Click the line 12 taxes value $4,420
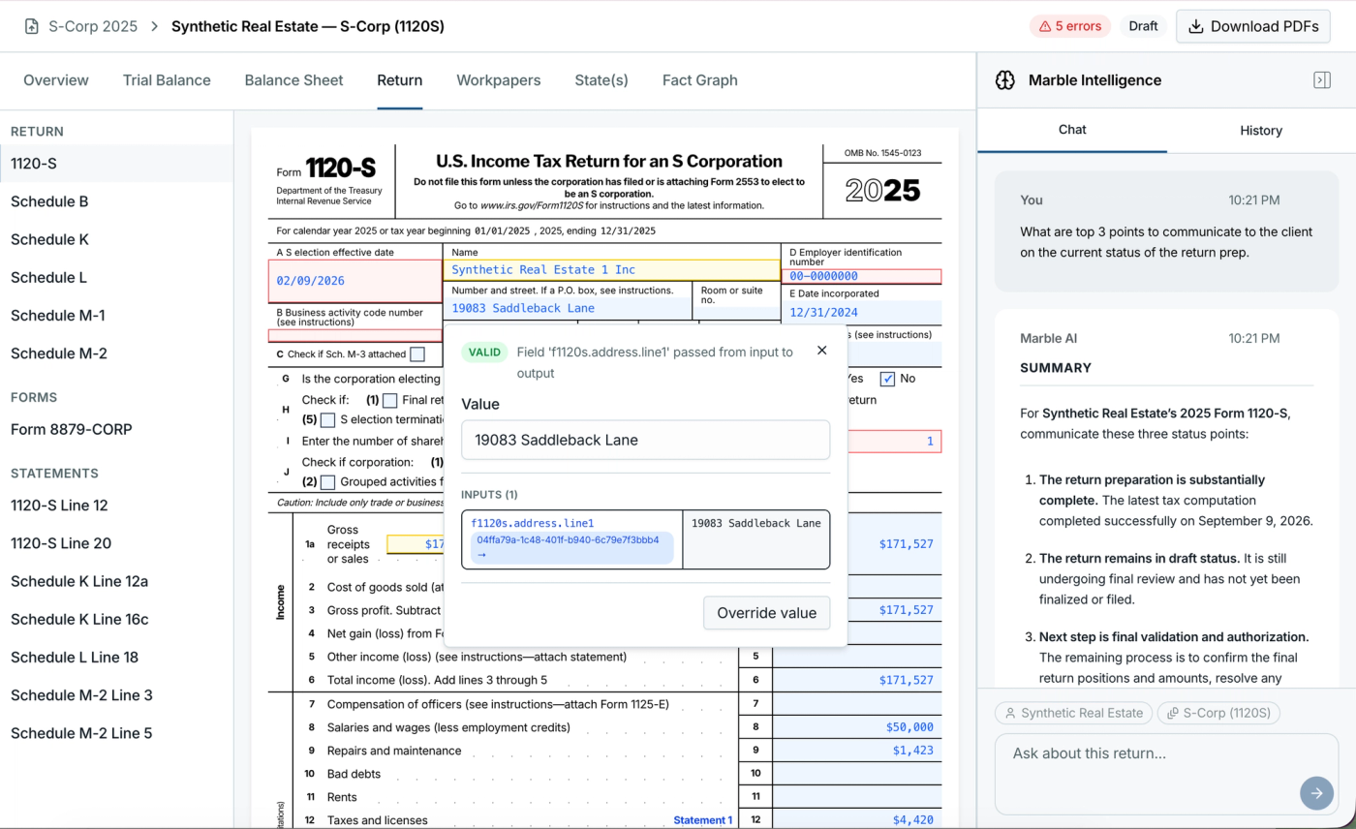Screen dimensions: 1356x829 857,820
